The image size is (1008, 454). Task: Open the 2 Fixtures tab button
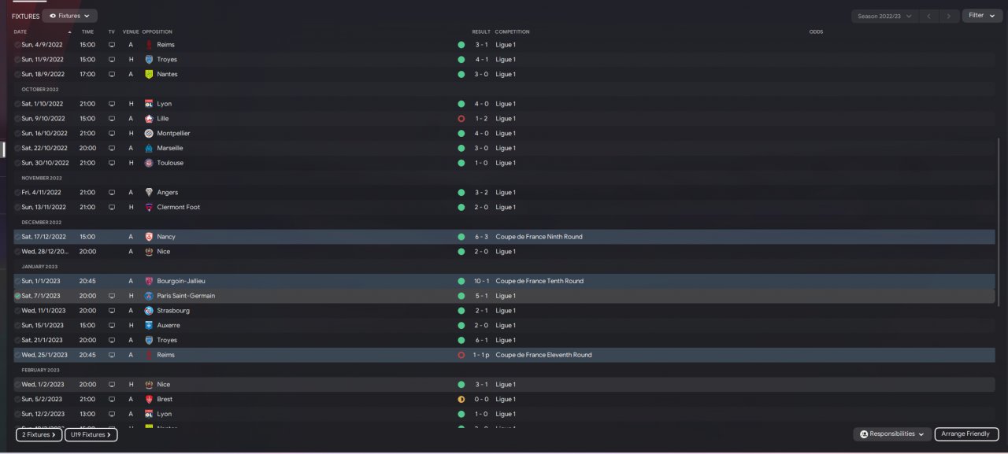(39, 434)
